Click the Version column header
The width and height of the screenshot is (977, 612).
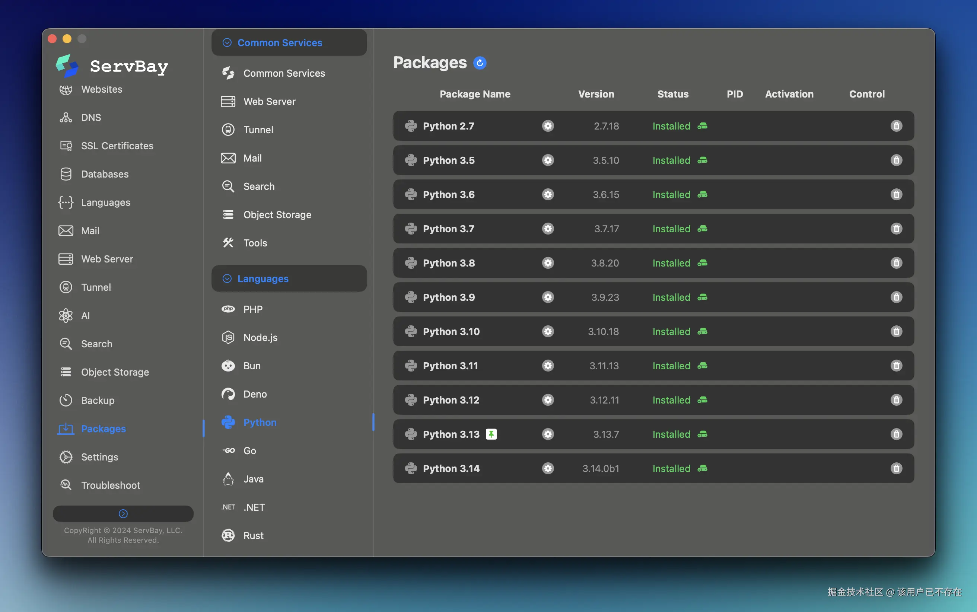pyautogui.click(x=596, y=94)
